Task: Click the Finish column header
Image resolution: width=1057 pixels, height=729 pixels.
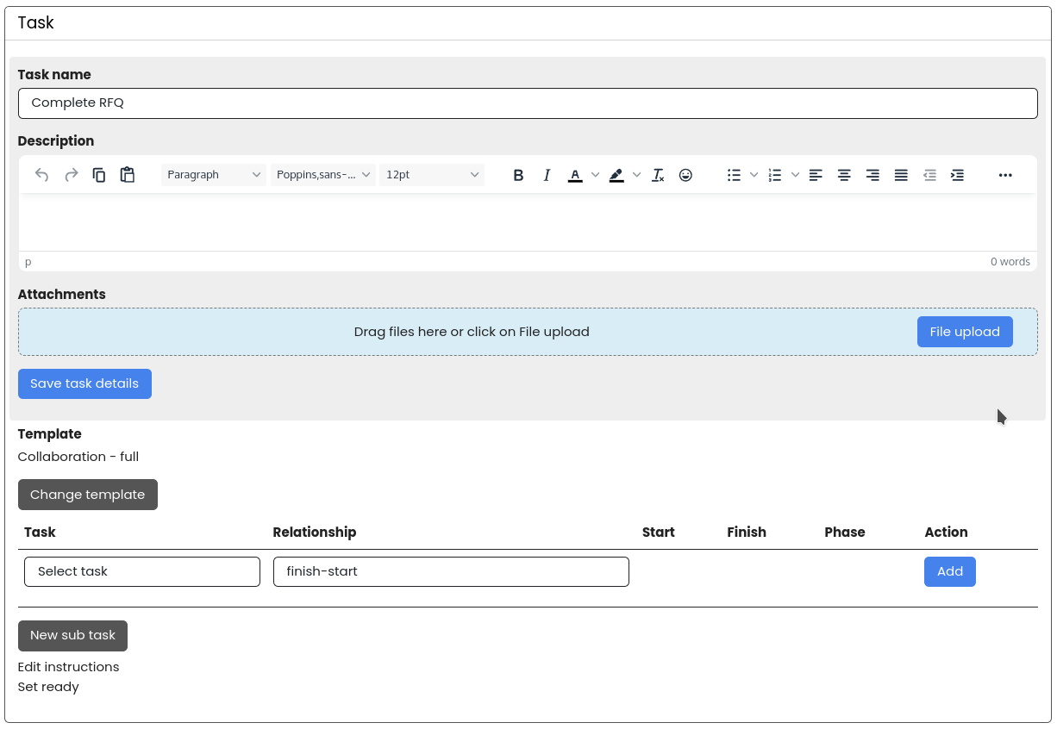Action: pyautogui.click(x=747, y=533)
